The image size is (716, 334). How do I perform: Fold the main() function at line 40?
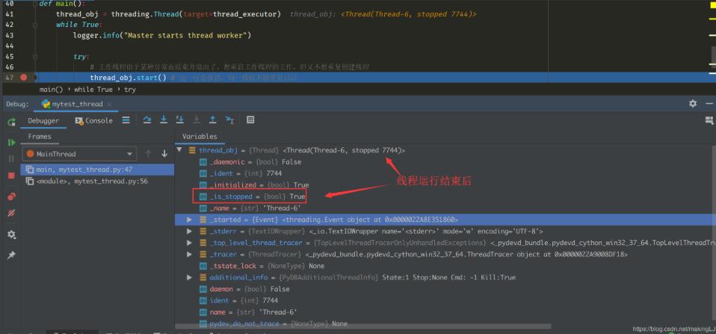pos(35,4)
